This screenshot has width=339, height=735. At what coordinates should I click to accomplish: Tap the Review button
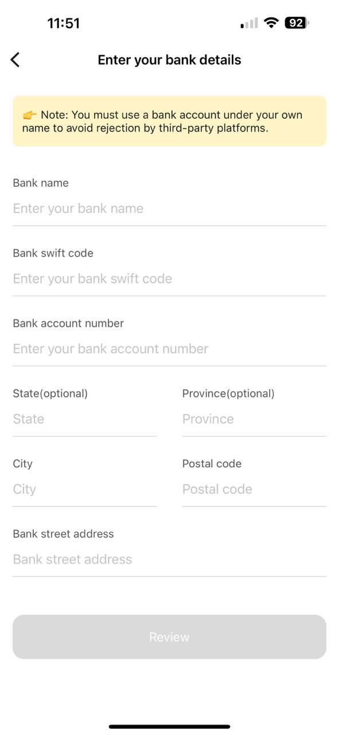point(169,637)
